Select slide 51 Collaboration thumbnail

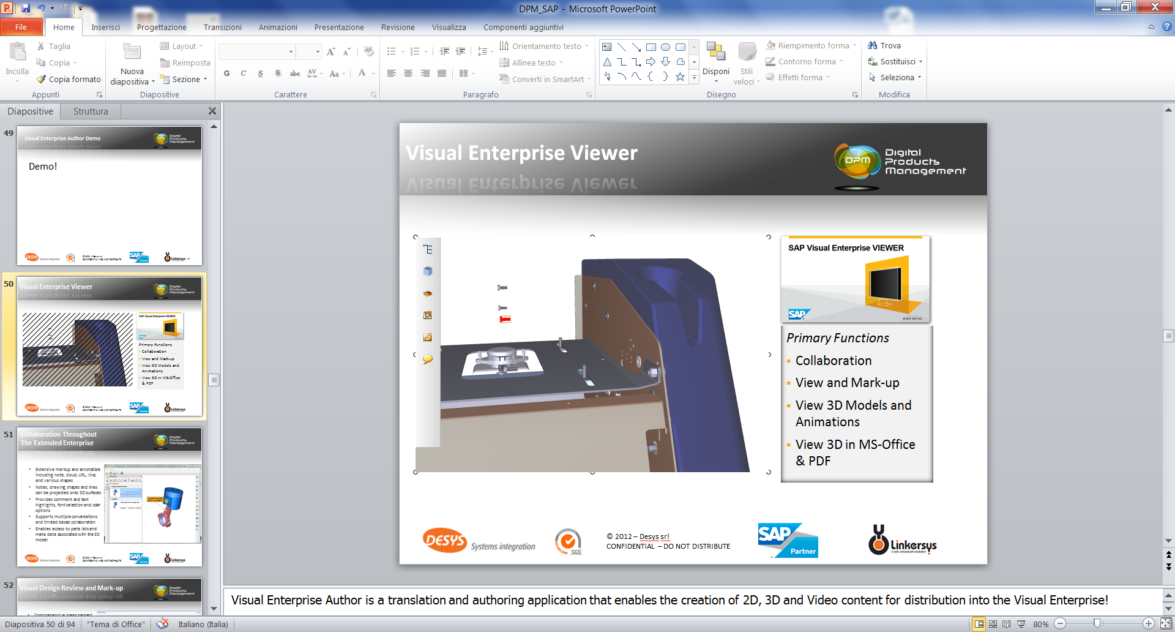pos(110,497)
